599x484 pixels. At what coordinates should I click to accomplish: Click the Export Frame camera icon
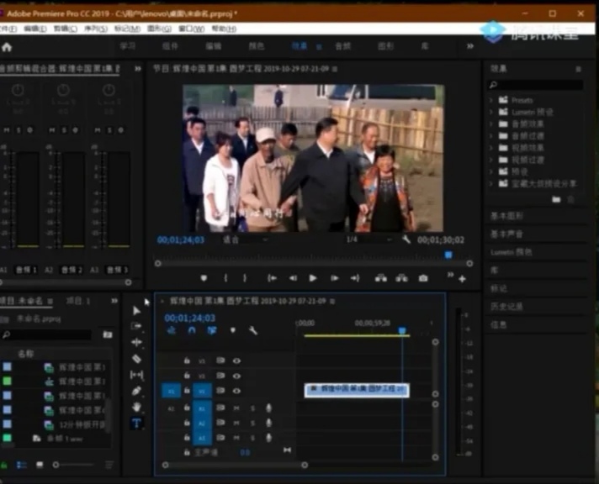pyautogui.click(x=423, y=278)
